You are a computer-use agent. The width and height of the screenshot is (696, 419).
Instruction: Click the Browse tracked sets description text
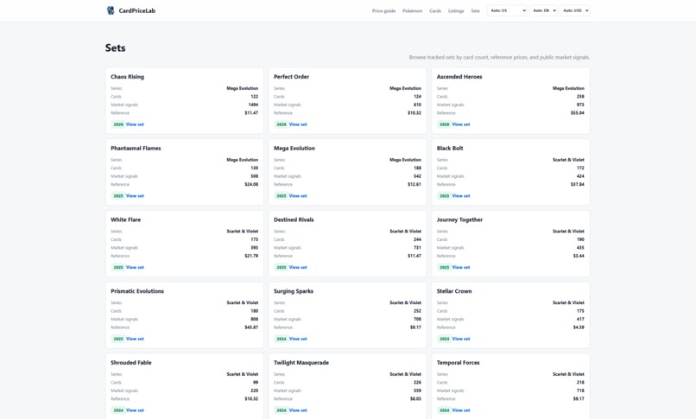(x=499, y=57)
